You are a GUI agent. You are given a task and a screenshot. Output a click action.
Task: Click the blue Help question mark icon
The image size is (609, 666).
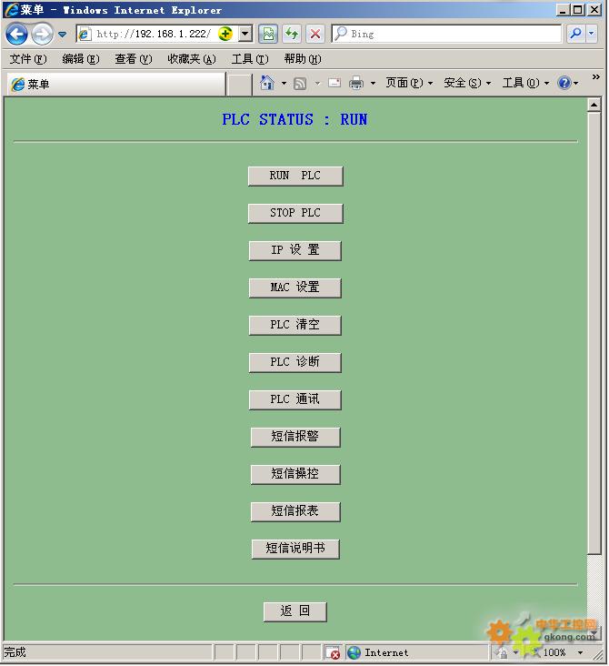point(564,83)
